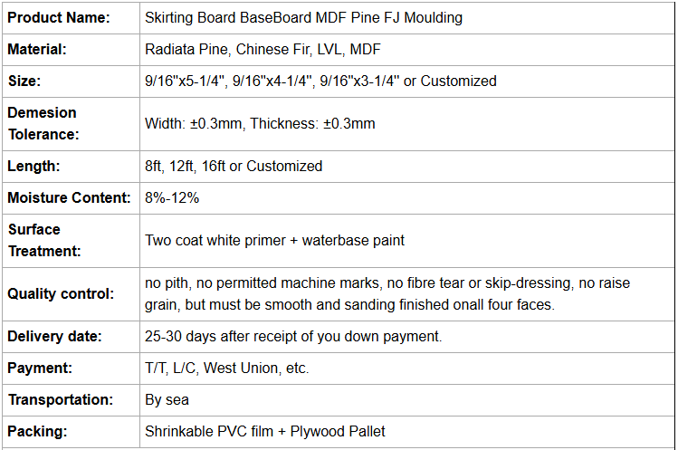
Task: Click the Width ±0.3mm tolerance text
Action: point(194,124)
